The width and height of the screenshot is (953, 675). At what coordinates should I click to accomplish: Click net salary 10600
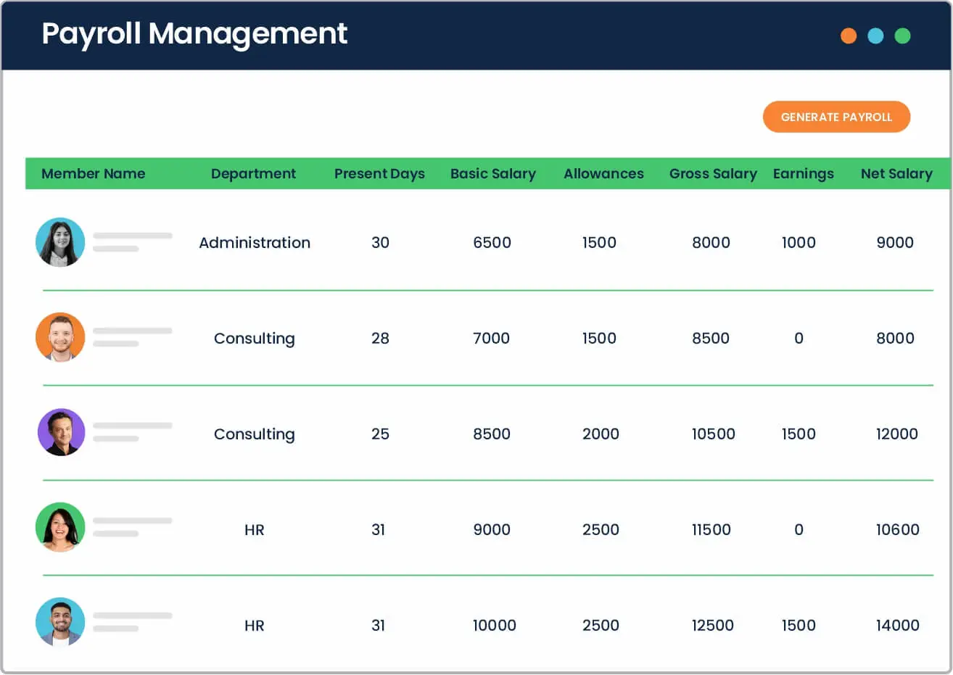coord(898,530)
